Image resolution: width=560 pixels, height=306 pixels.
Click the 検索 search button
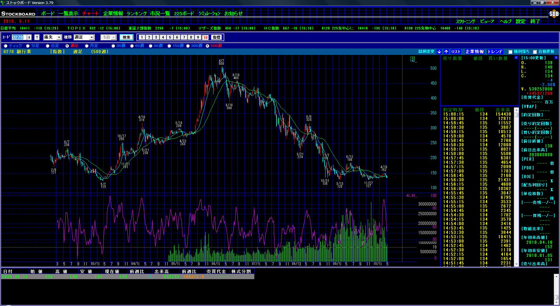point(126,37)
